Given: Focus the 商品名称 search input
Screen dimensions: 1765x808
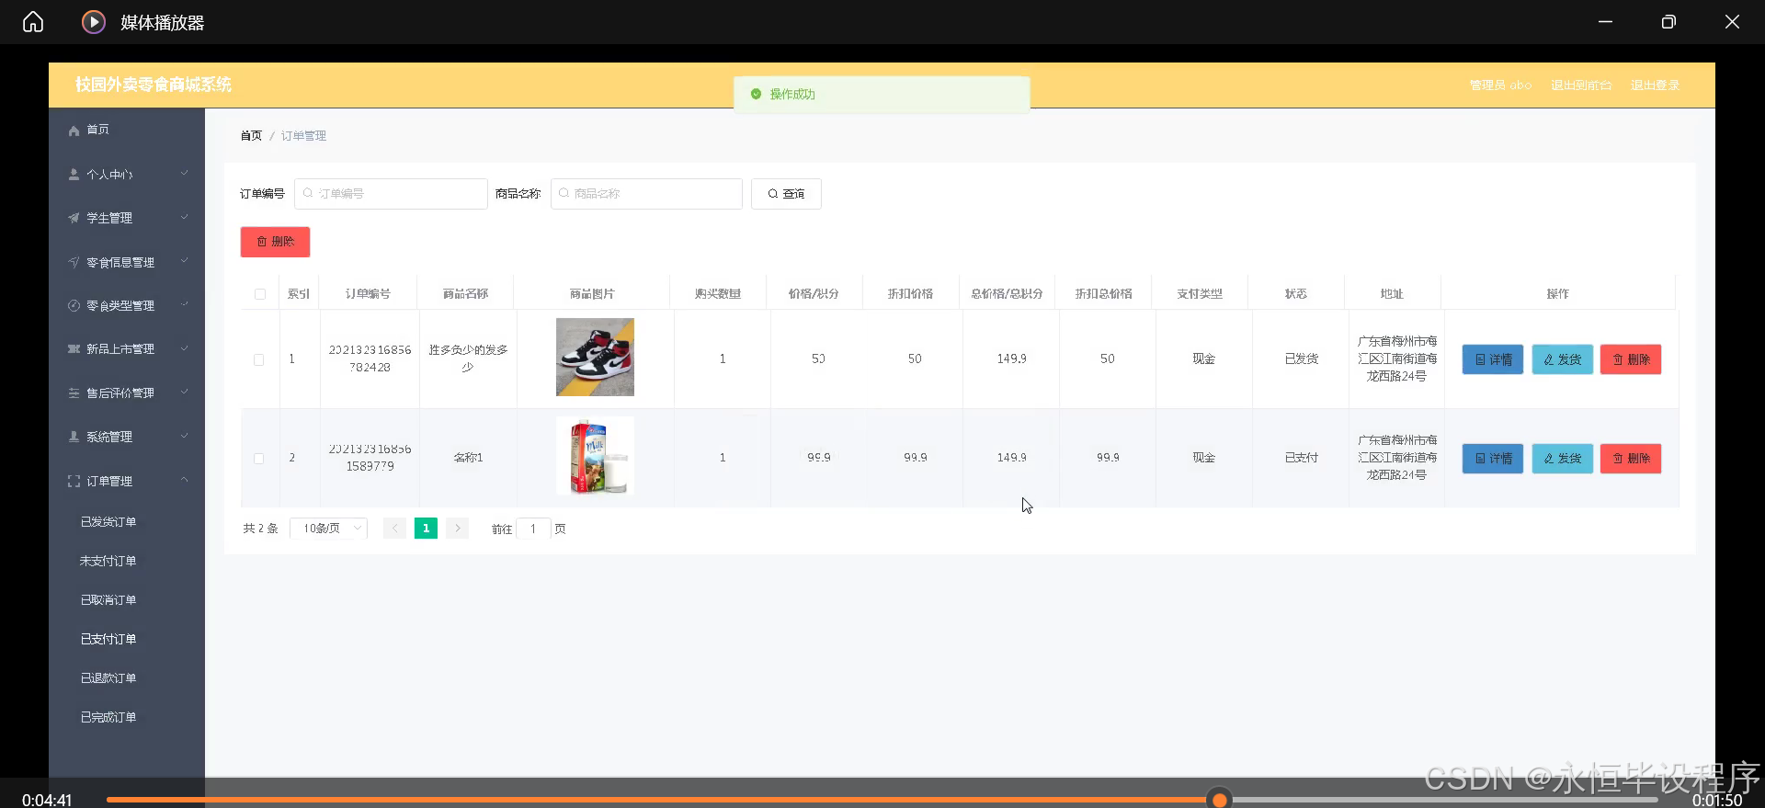Looking at the screenshot, I should [x=646, y=194].
